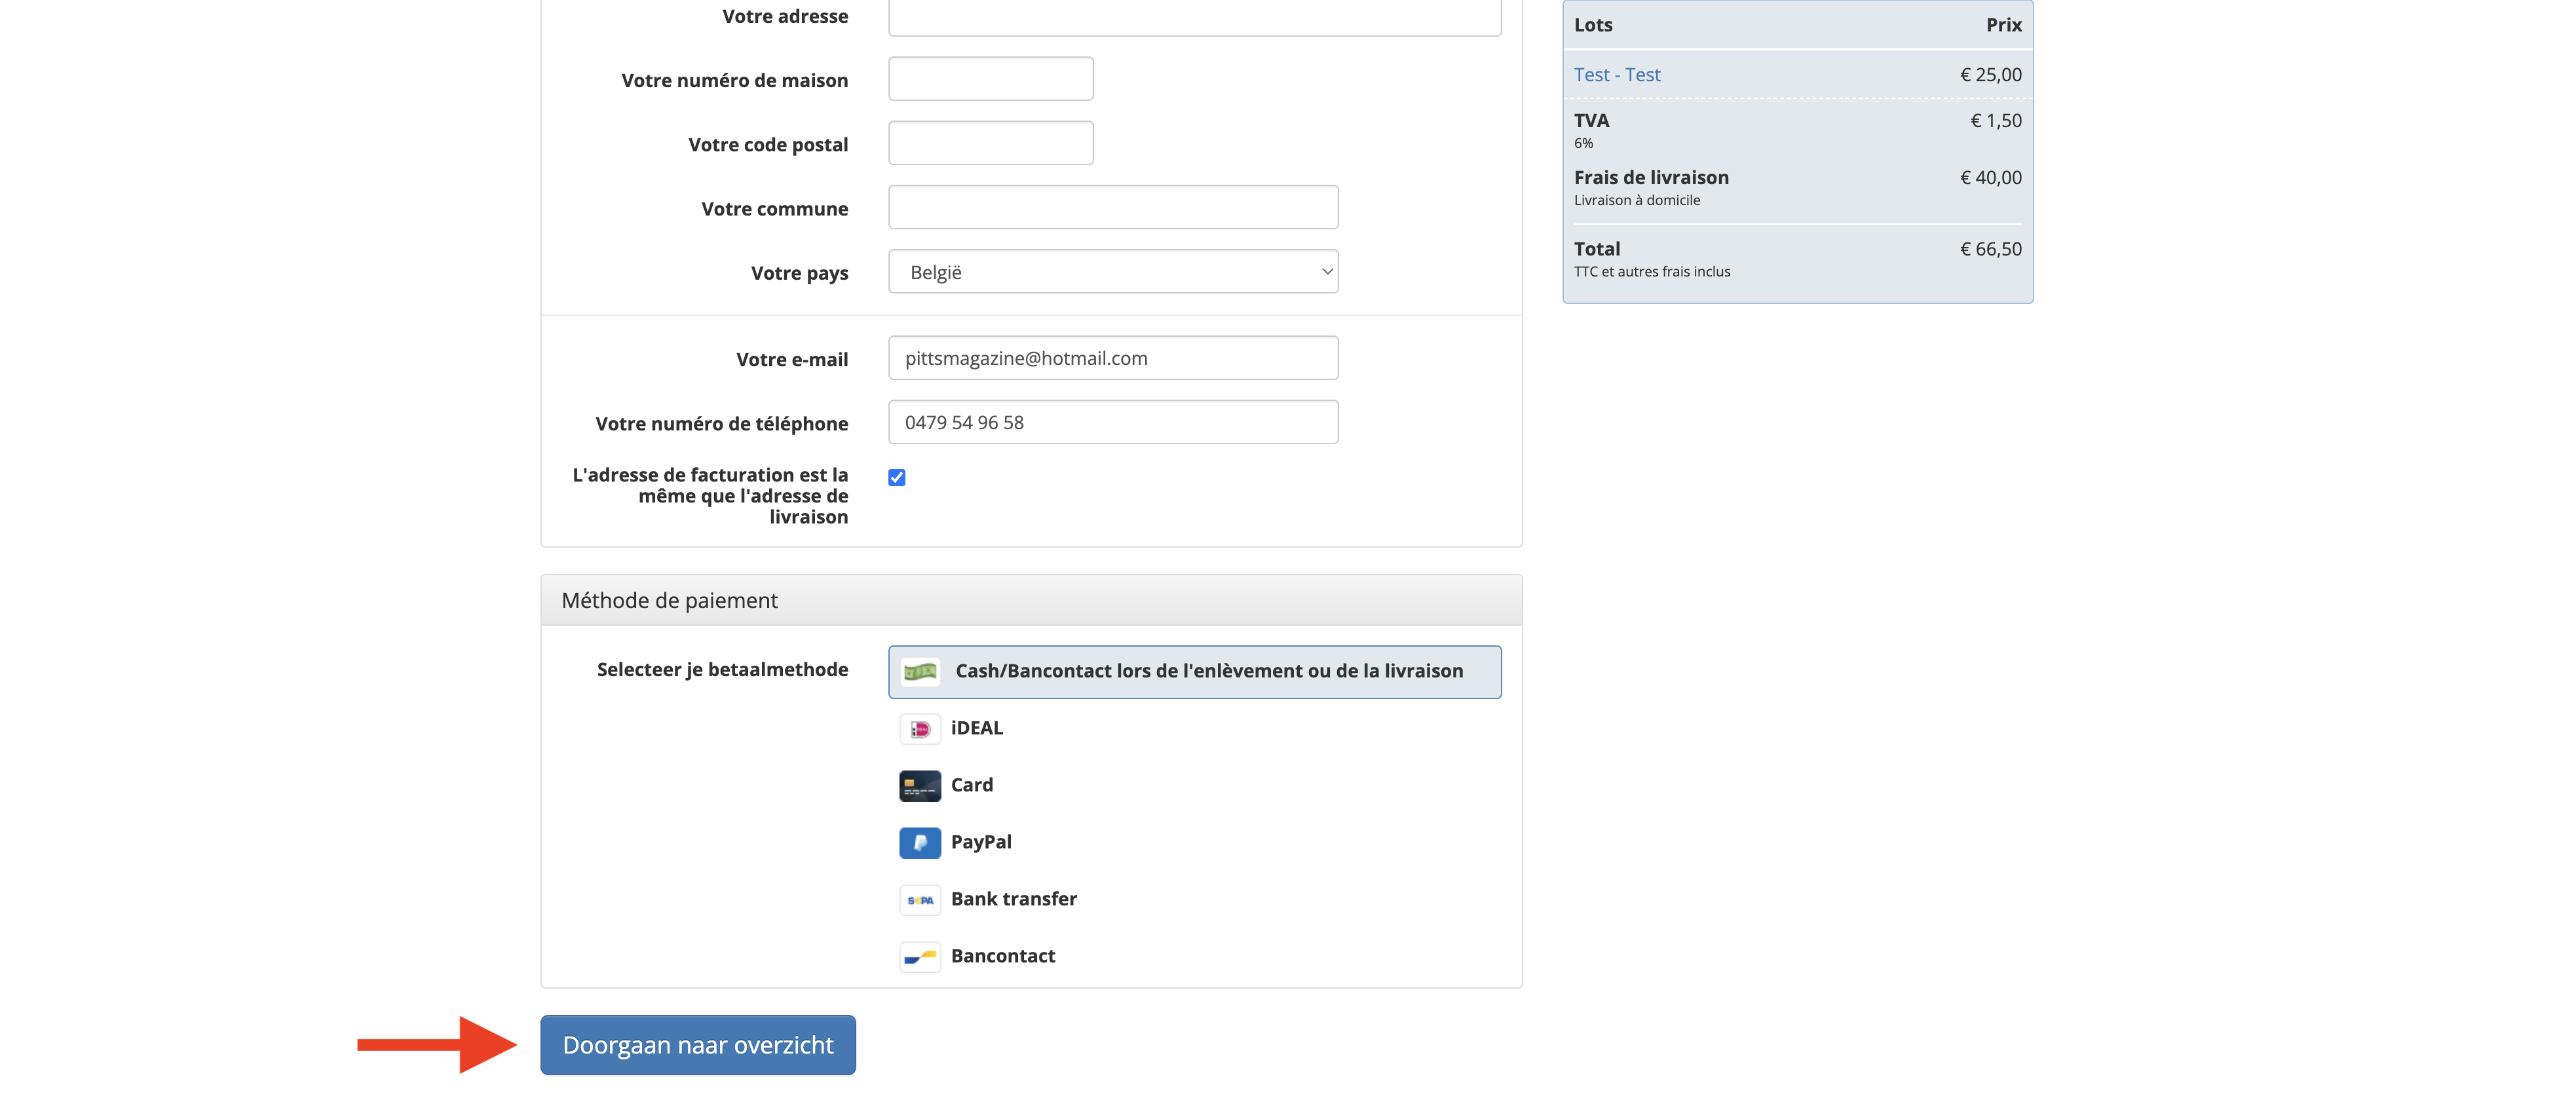The height and width of the screenshot is (1102, 2576).
Task: Focus the Votre code postal field
Action: (x=990, y=143)
